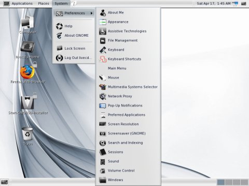Click the File Management icon
Image resolution: width=249 pixels, height=186 pixels.
103,40
